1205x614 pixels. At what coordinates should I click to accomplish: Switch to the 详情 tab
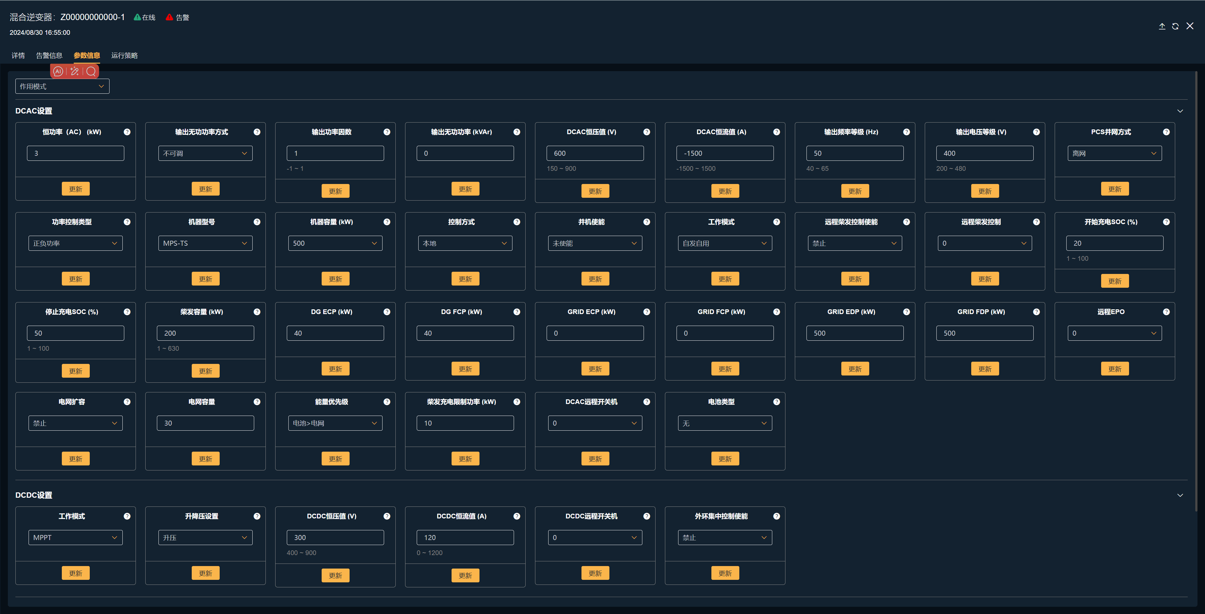point(18,55)
